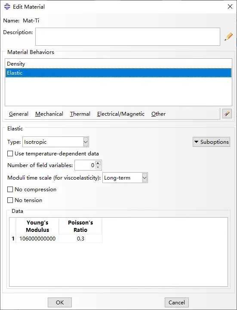This screenshot has height=310, width=237.
Task: Close the Edit Material dialog
Action: pyautogui.click(x=230, y=6)
